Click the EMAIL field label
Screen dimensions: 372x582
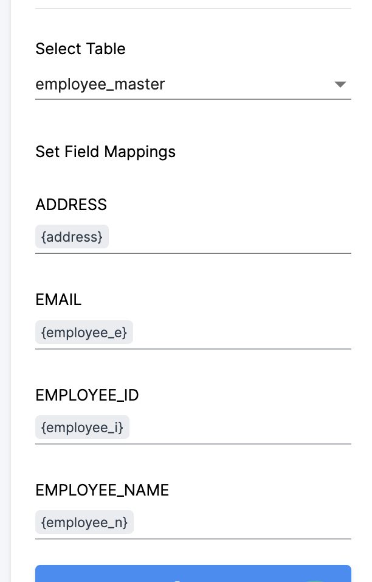tap(58, 300)
